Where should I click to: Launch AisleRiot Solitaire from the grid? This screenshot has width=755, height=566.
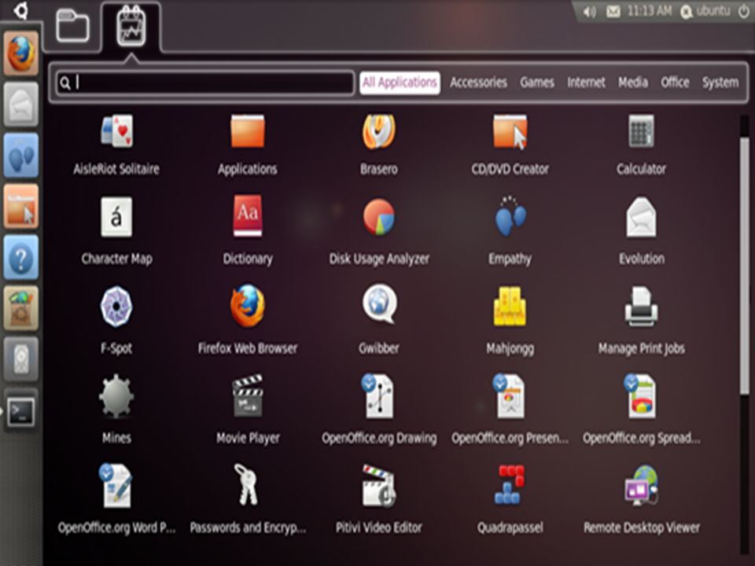pos(116,131)
